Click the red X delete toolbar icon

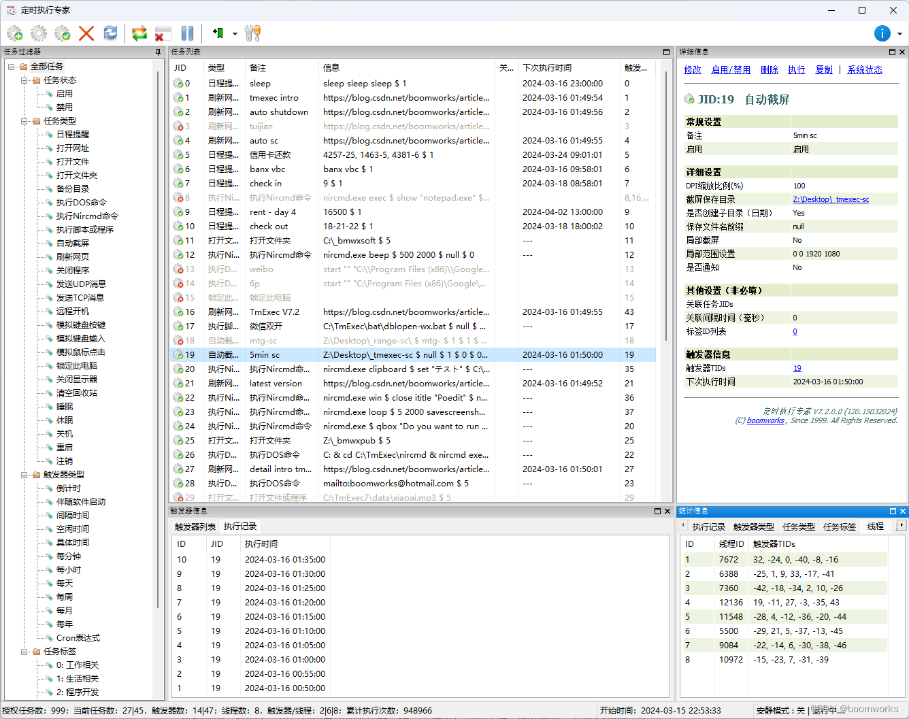tap(86, 33)
